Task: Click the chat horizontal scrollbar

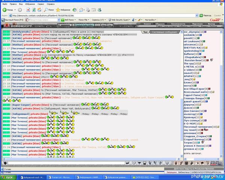Action: (91, 159)
